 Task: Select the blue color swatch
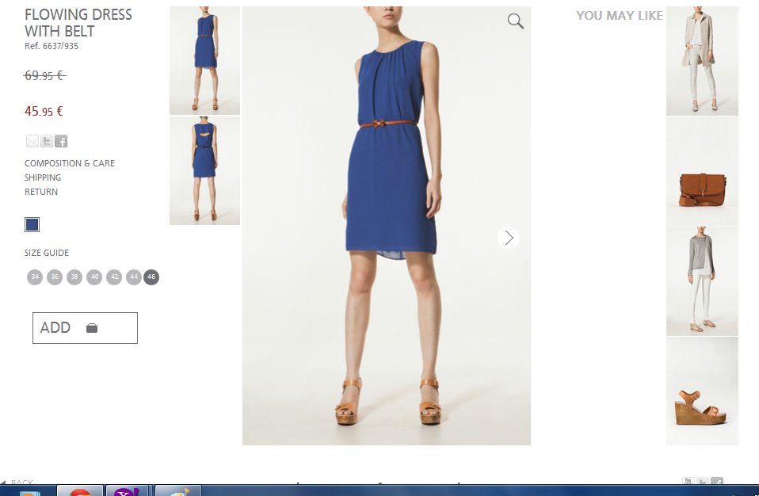32,224
